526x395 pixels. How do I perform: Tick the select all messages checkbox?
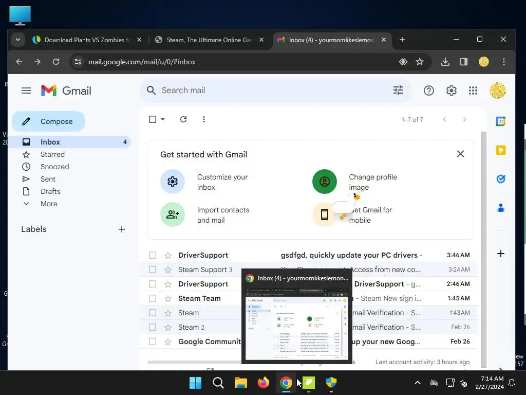(x=152, y=119)
